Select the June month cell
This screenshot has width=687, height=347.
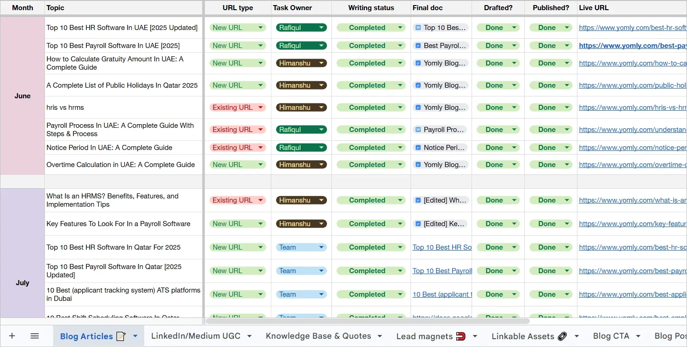pos(22,96)
